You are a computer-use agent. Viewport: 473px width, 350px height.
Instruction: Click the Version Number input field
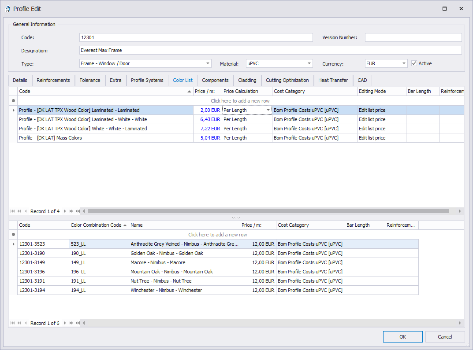413,37
